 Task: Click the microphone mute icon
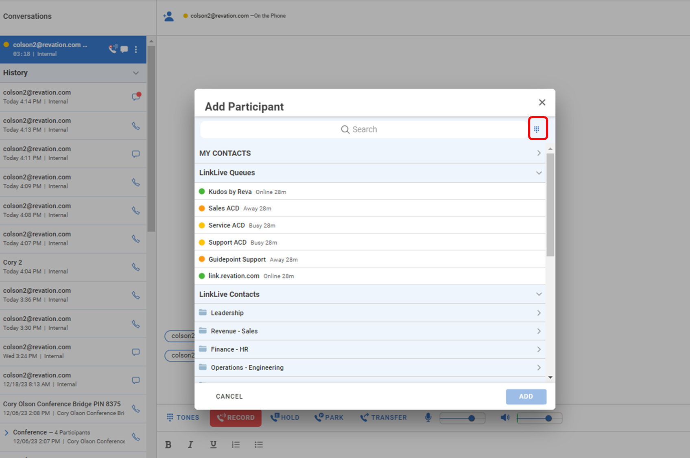(x=428, y=418)
